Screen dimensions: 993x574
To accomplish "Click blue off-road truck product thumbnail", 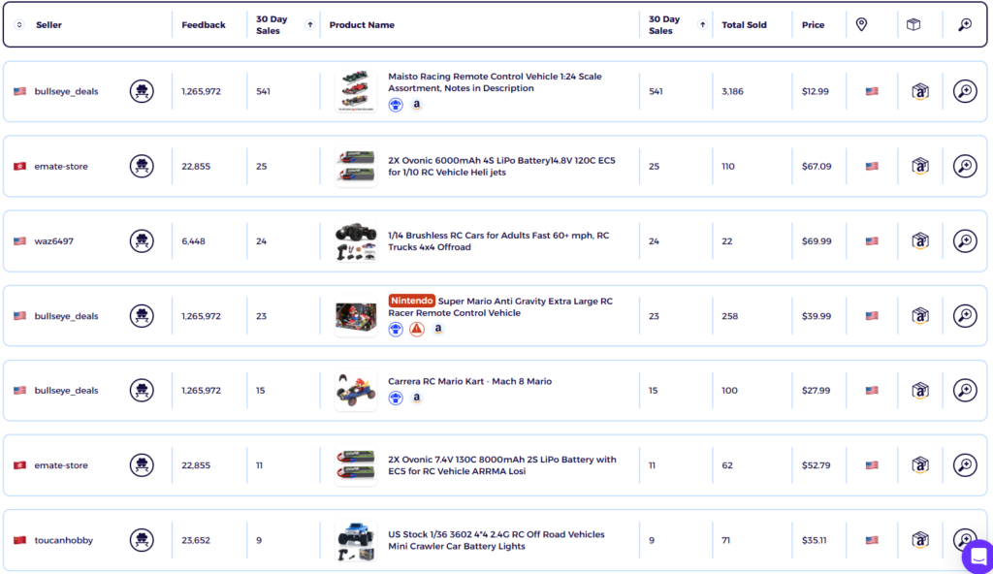I will (x=355, y=540).
